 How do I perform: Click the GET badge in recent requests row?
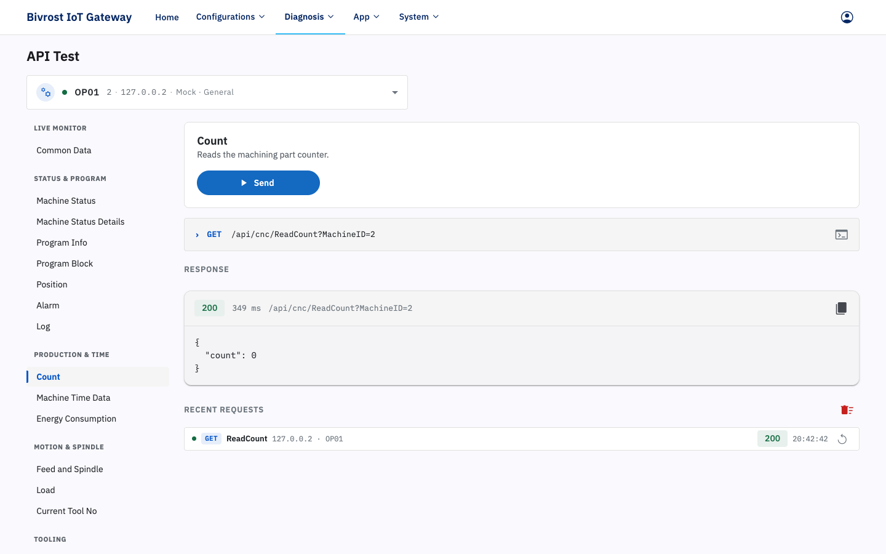[211, 439]
